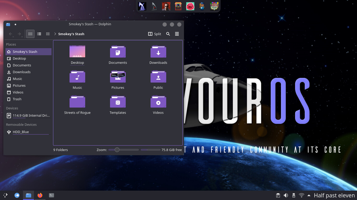357x200 pixels.
Task: Launch the Streets of Rogue character dock icon
Action: click(x=202, y=6)
